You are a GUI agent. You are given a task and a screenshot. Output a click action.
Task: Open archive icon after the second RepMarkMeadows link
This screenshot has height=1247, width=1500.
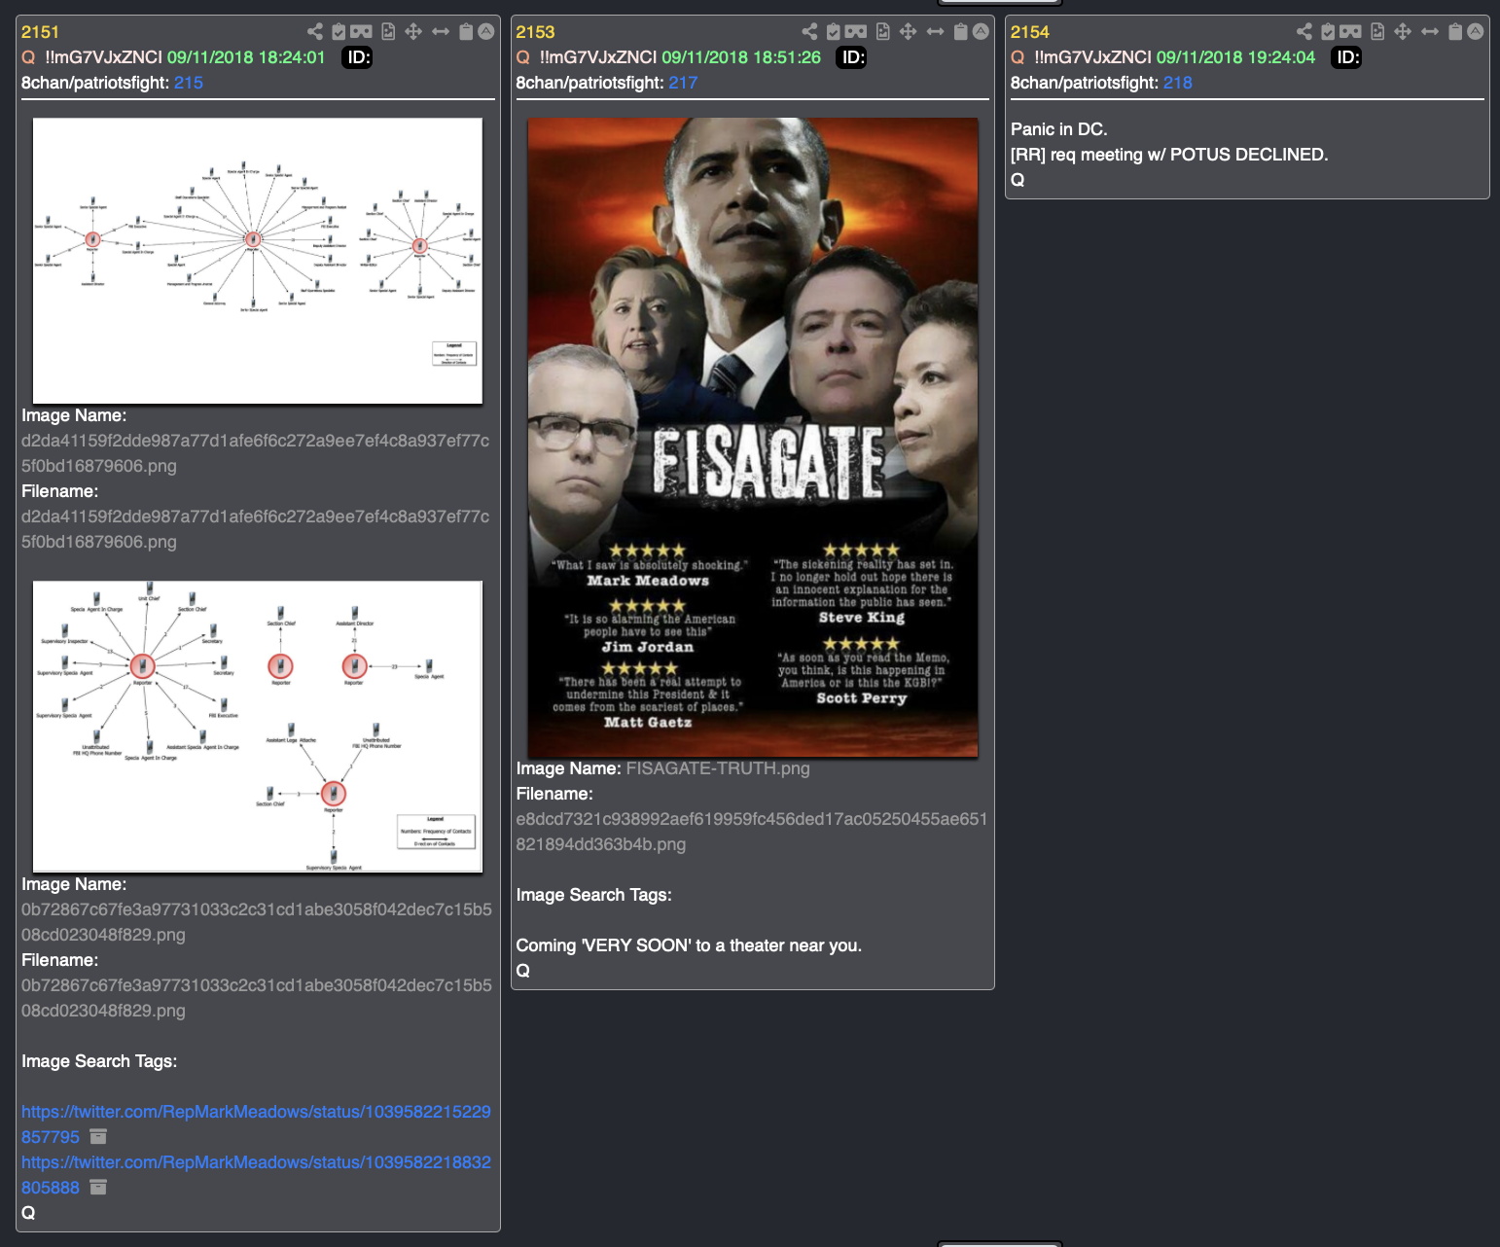click(98, 1187)
